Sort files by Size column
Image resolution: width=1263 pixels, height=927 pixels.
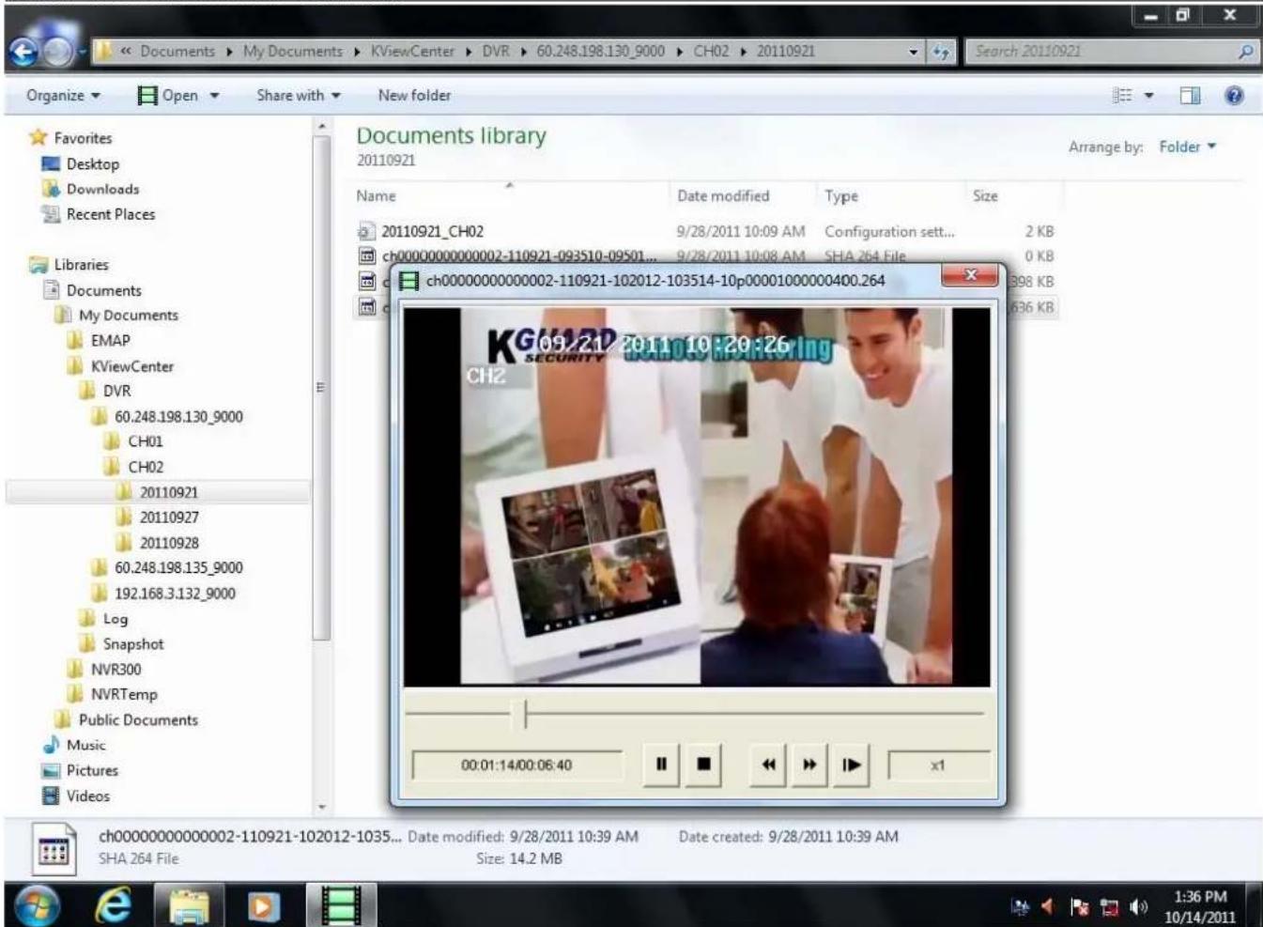(985, 195)
